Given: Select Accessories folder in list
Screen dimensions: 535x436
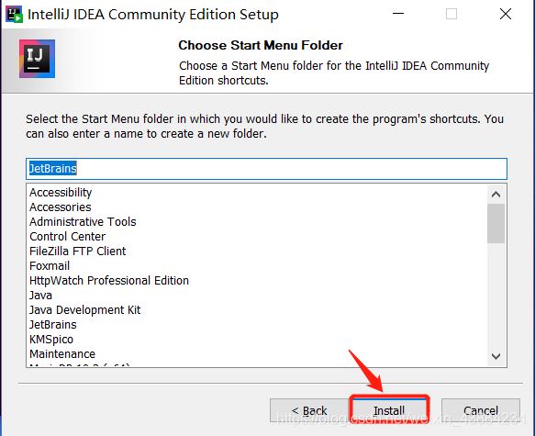Looking at the screenshot, I should 61,207.
